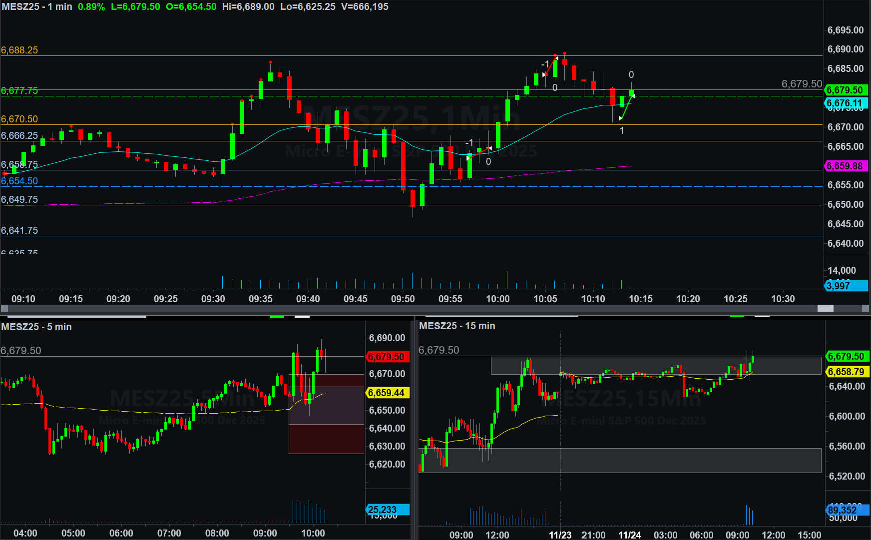Click the horizontal scrollbar thumb under the 1 min chart
This screenshot has width=871, height=540.
point(825,308)
